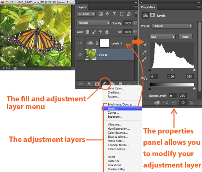This screenshot has height=172, width=202.
Task: Pick the black point eyedropper
Action: 144,45
